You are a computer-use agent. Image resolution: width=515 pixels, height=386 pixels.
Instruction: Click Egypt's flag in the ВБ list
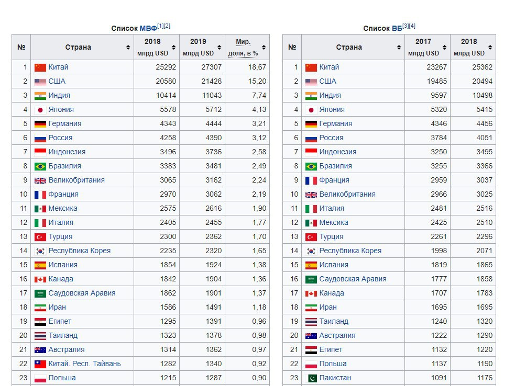click(x=311, y=350)
